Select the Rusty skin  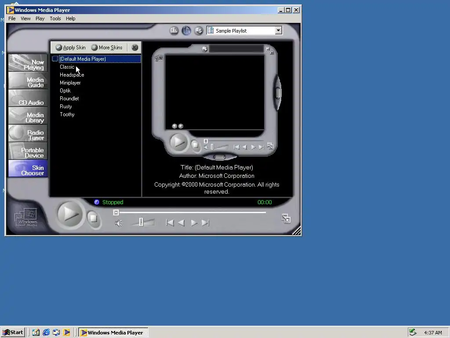(66, 107)
